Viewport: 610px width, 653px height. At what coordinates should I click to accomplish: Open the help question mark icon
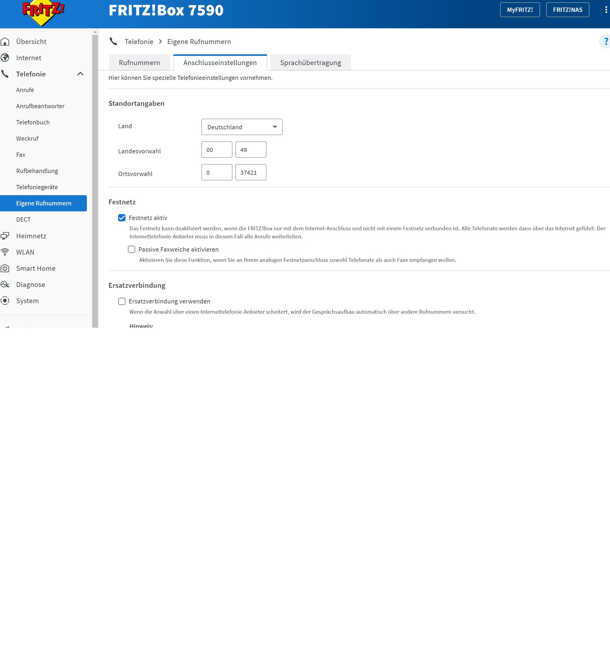[x=605, y=42]
